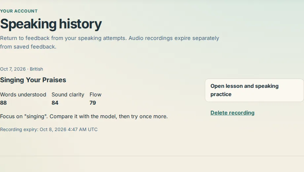Screen dimensions: 304x172
Task: Click the Recording expiry timestamp text
Action: (49, 129)
